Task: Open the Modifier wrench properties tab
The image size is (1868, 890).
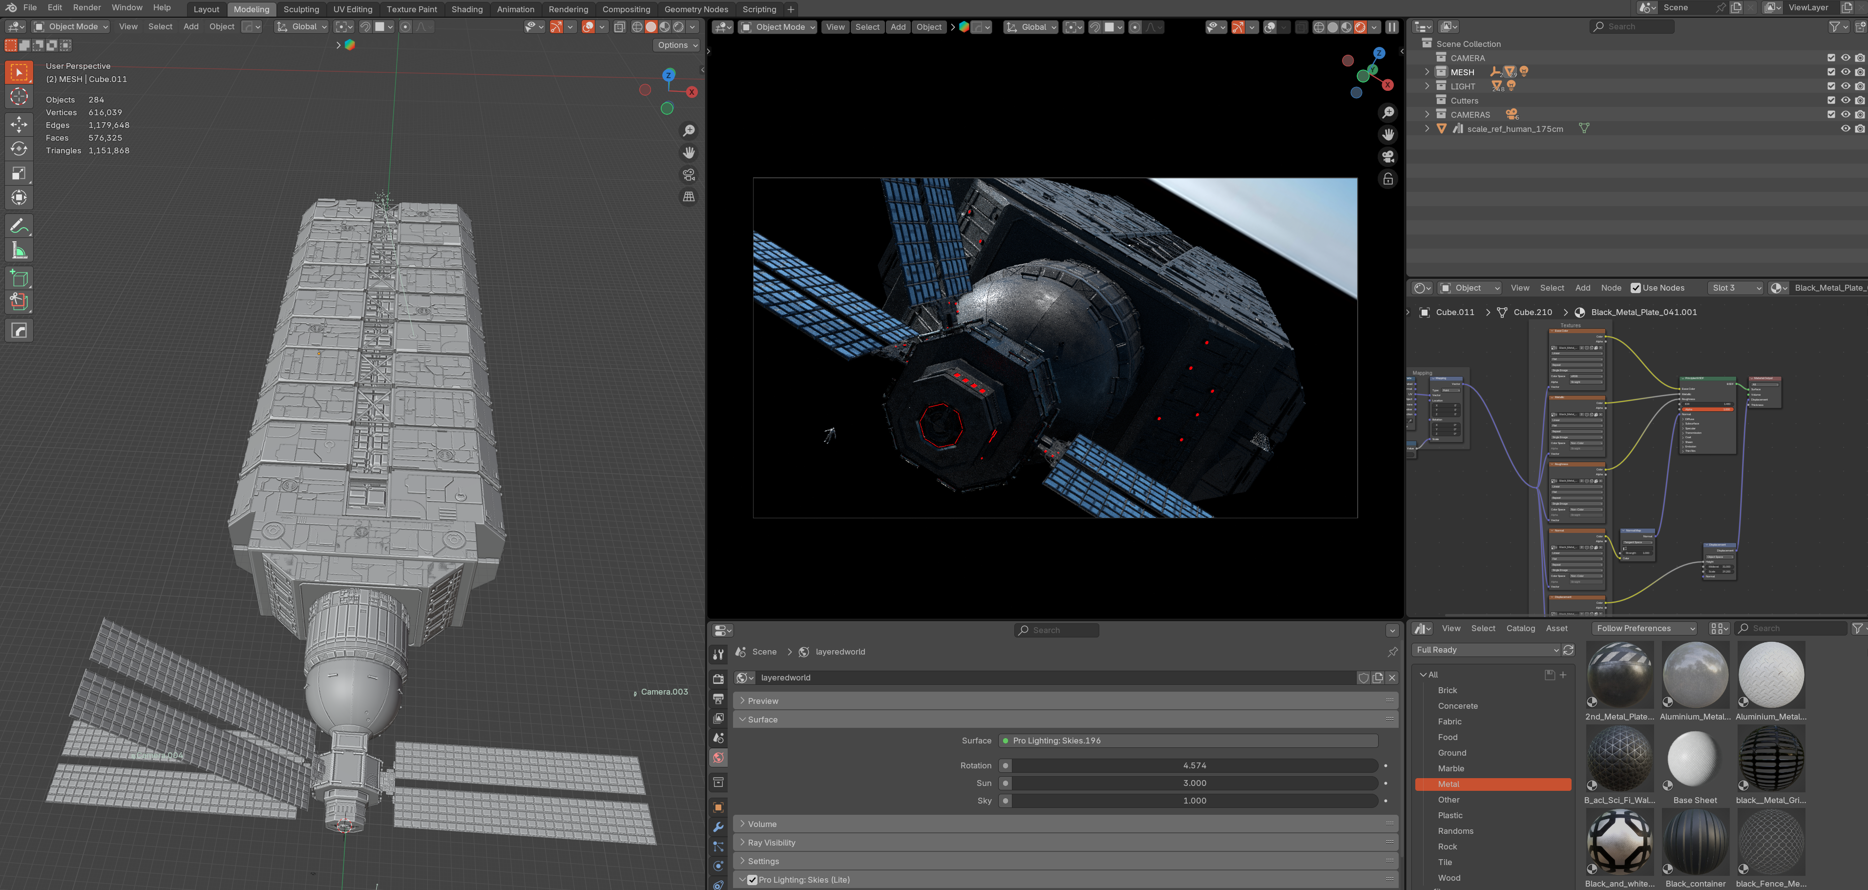Action: click(x=718, y=827)
